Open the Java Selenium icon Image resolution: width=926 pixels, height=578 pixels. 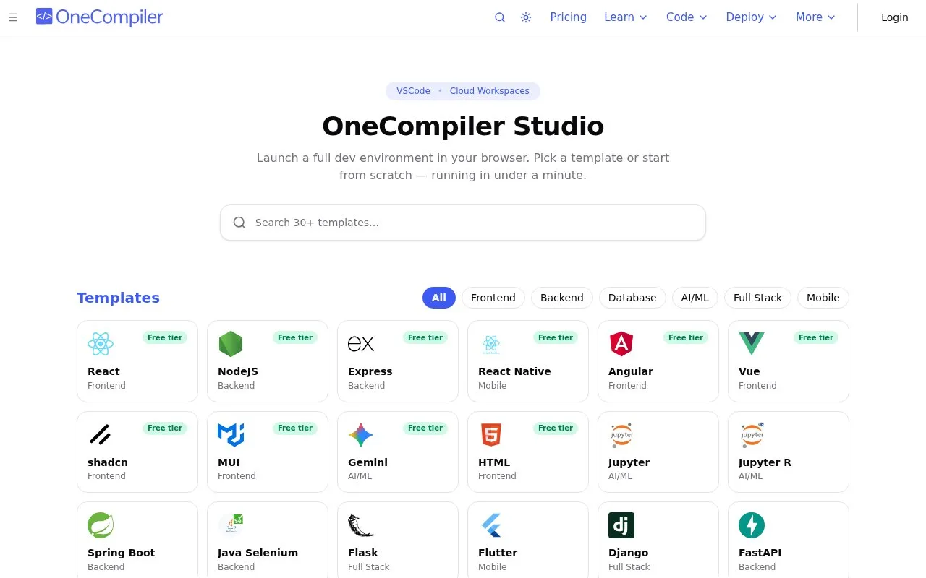tap(231, 525)
